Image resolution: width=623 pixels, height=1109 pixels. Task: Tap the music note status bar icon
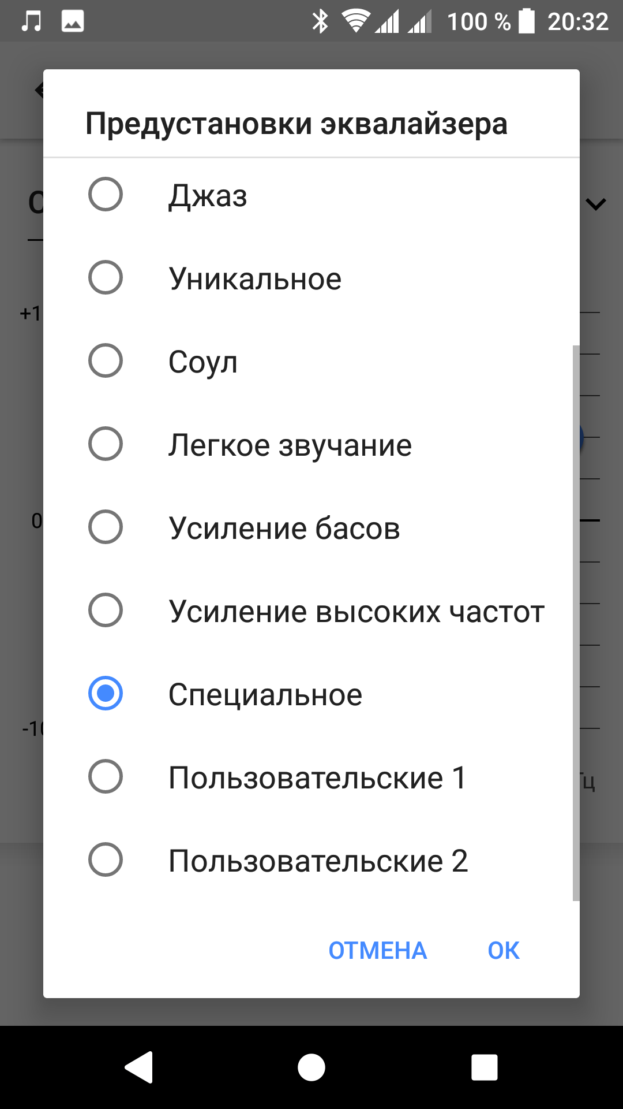[31, 21]
